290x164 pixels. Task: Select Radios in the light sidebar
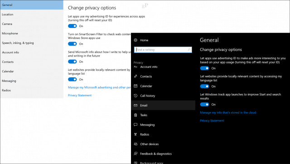coord(32,90)
